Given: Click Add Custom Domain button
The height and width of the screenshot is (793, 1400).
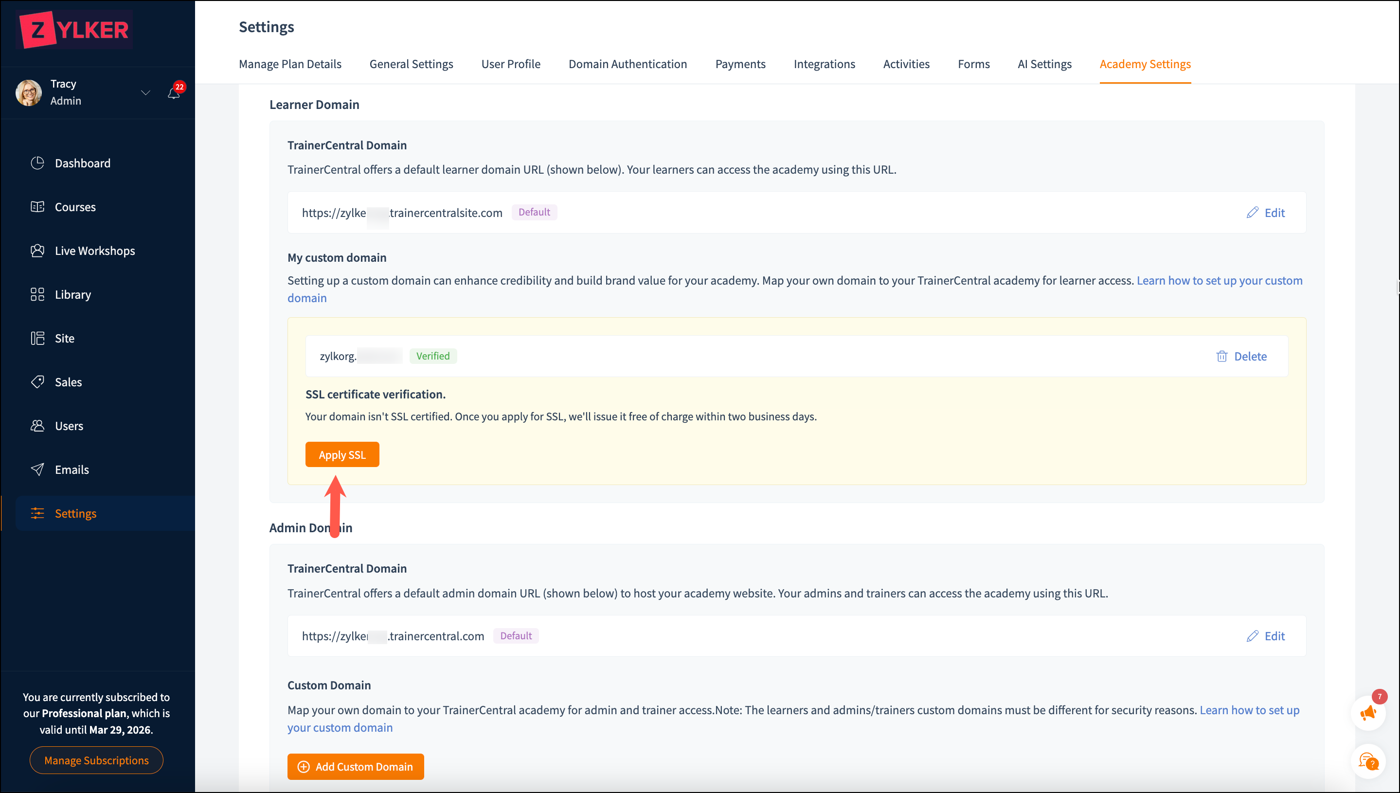Looking at the screenshot, I should (x=356, y=766).
